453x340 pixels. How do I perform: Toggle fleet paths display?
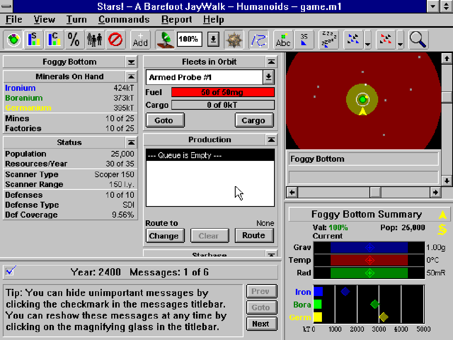(x=258, y=40)
